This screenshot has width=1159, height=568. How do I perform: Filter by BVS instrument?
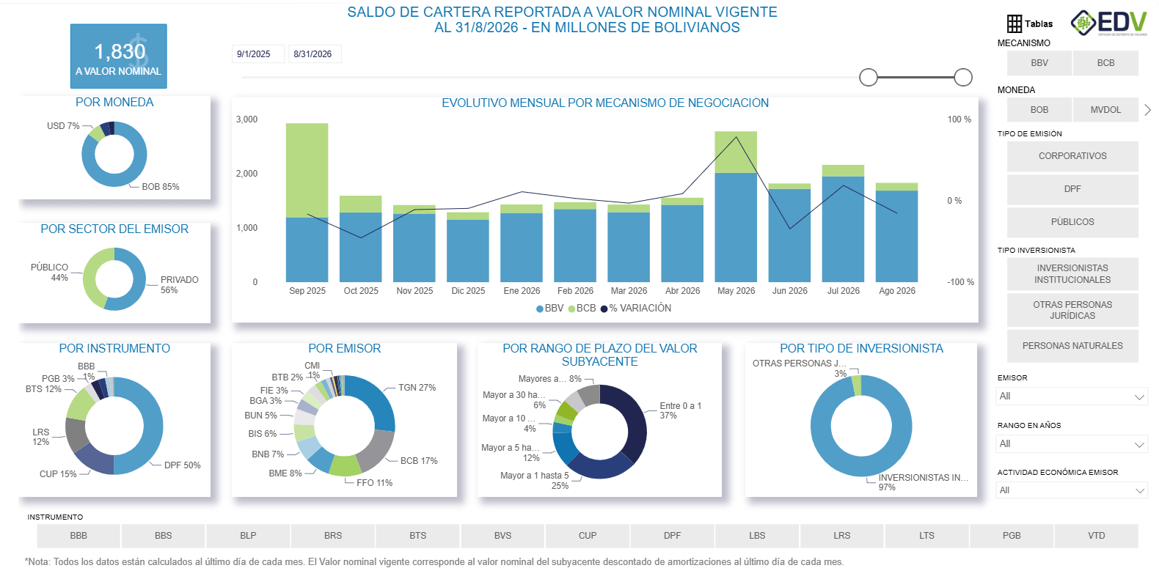[502, 536]
